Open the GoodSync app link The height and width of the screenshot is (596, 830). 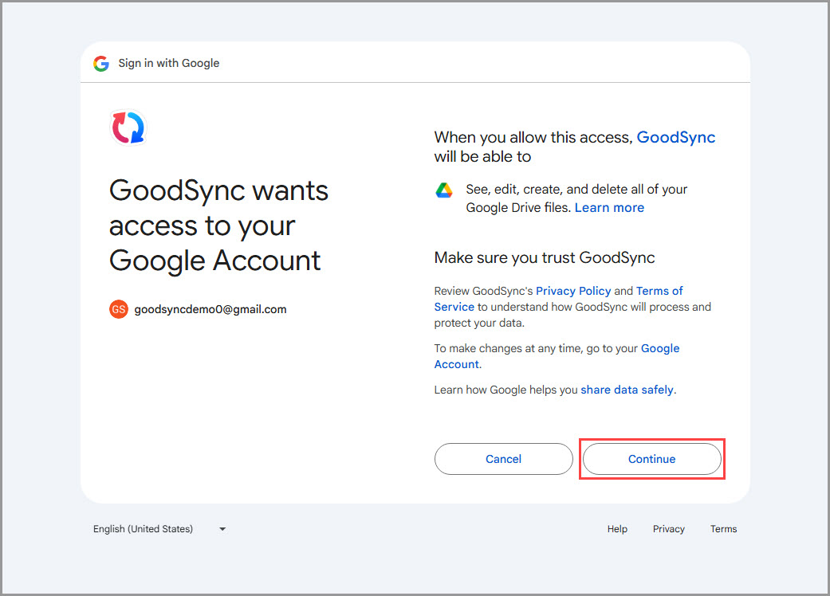pyautogui.click(x=675, y=138)
